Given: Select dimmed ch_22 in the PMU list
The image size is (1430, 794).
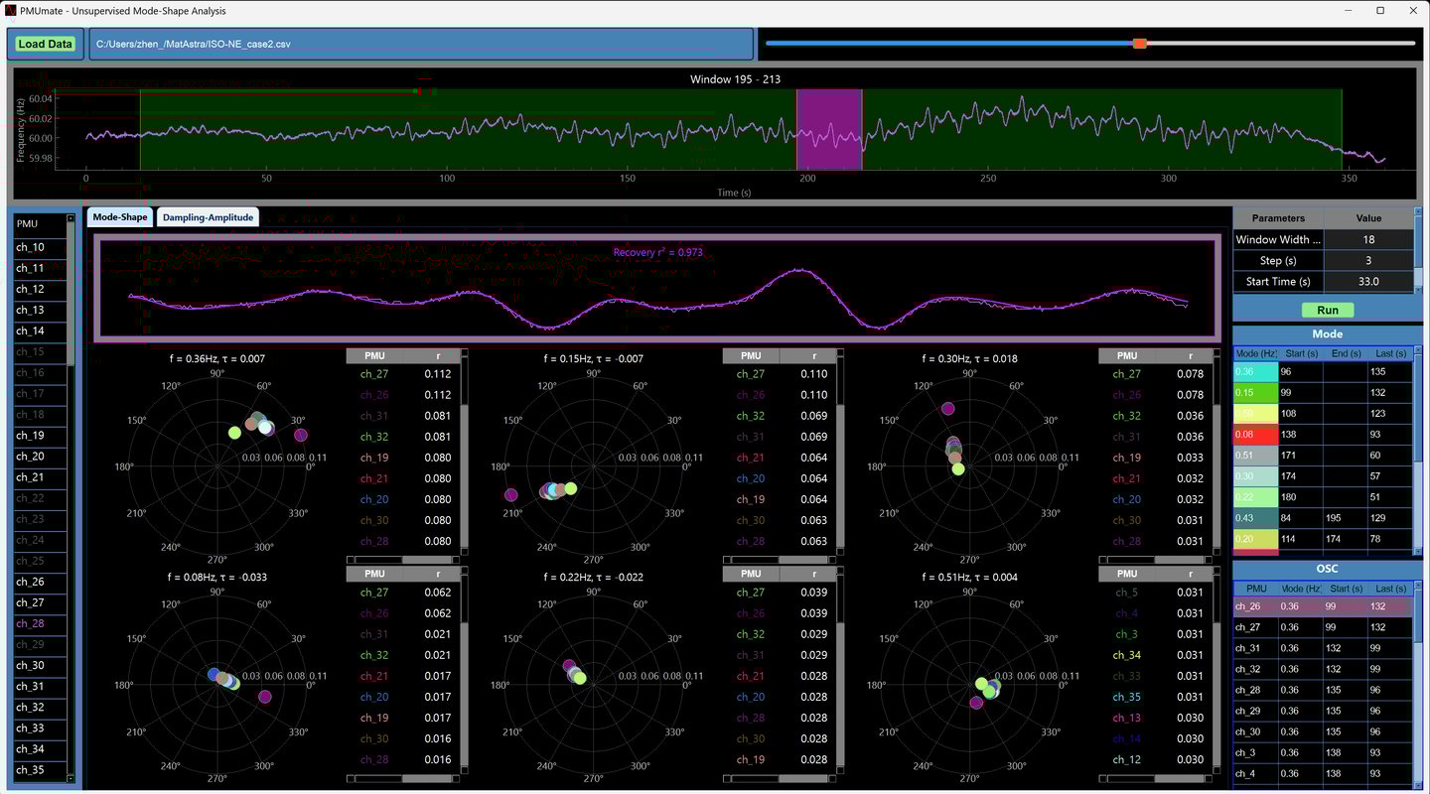Looking at the screenshot, I should pyautogui.click(x=40, y=498).
